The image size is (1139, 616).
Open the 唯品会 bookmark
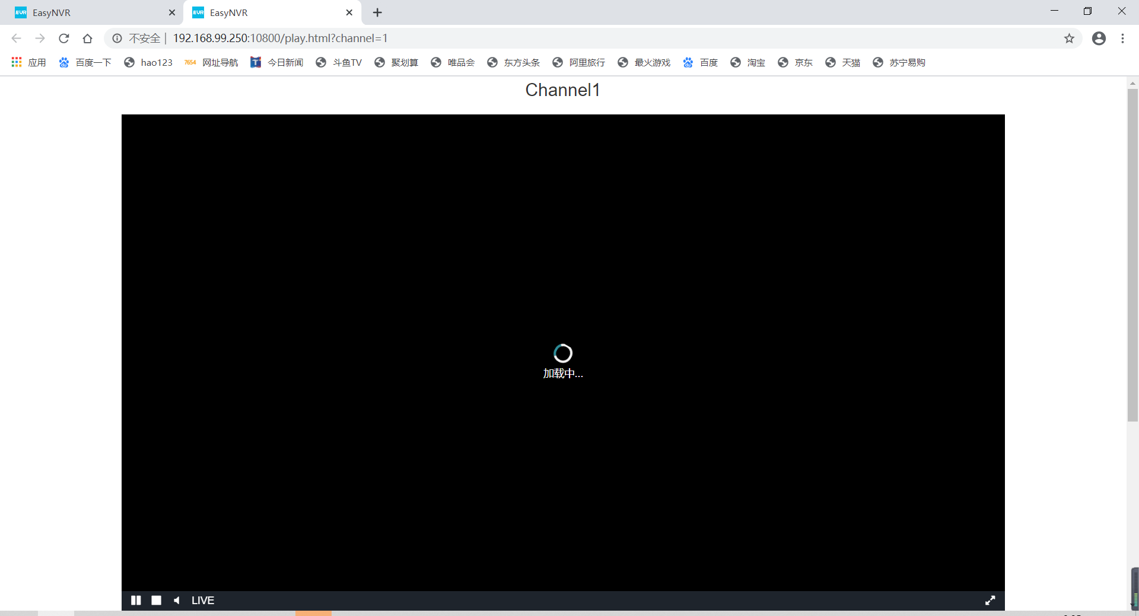pos(453,62)
